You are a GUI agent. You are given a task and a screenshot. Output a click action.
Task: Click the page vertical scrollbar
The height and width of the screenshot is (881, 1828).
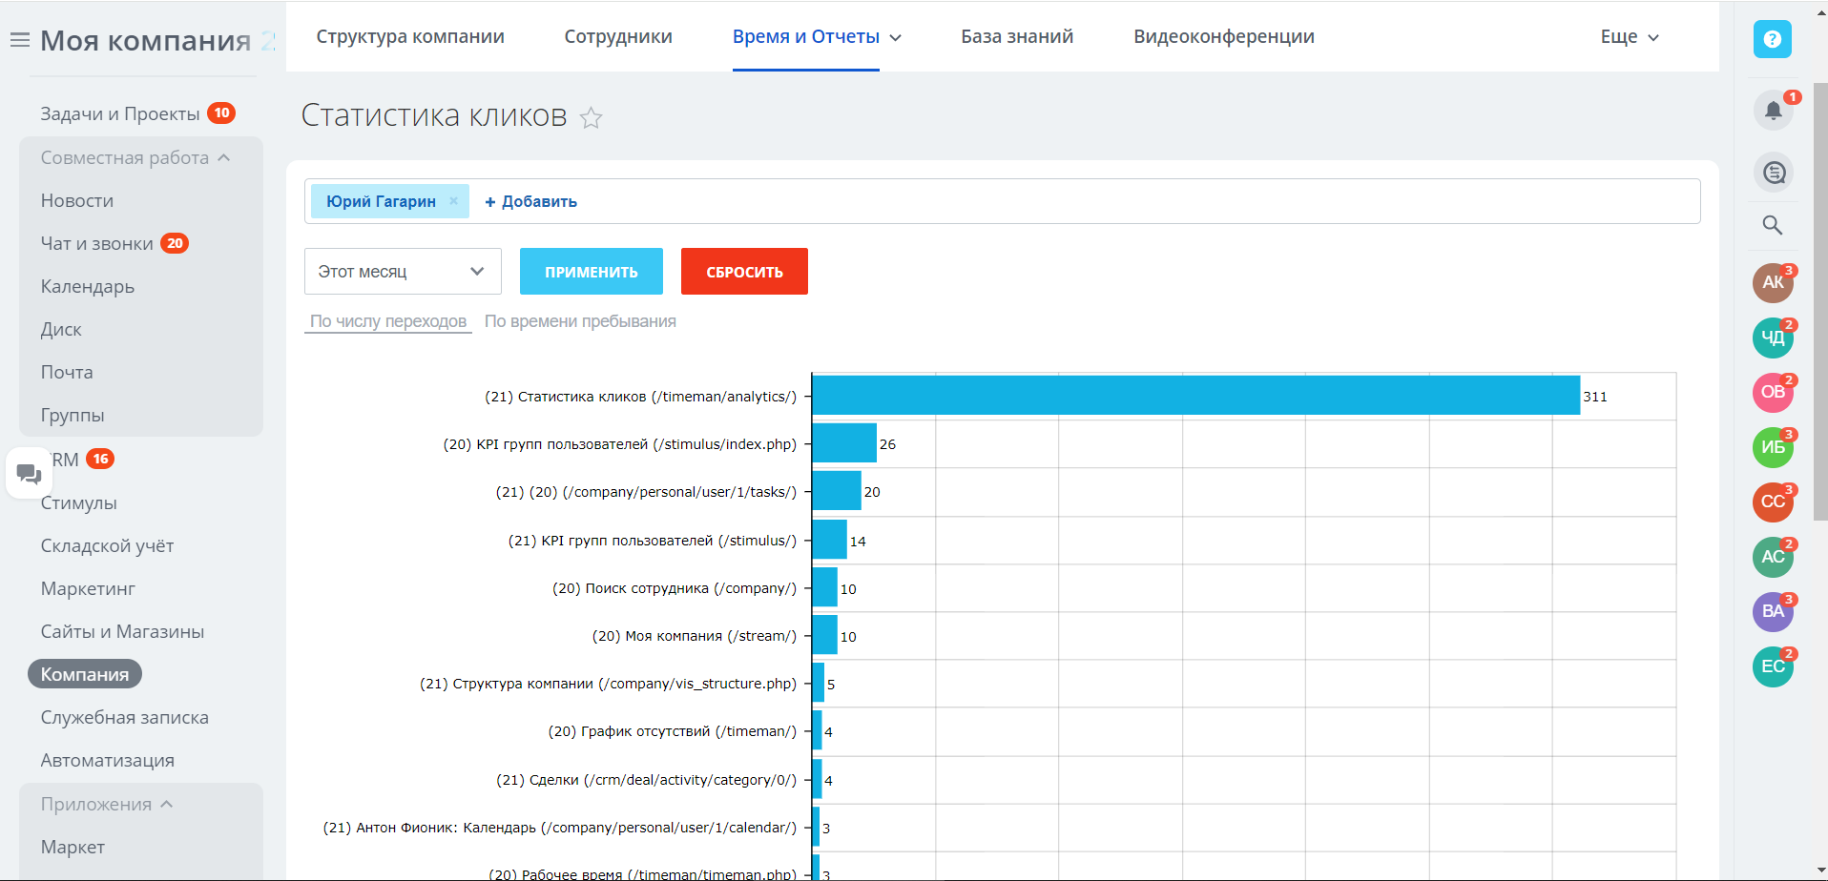click(1819, 301)
